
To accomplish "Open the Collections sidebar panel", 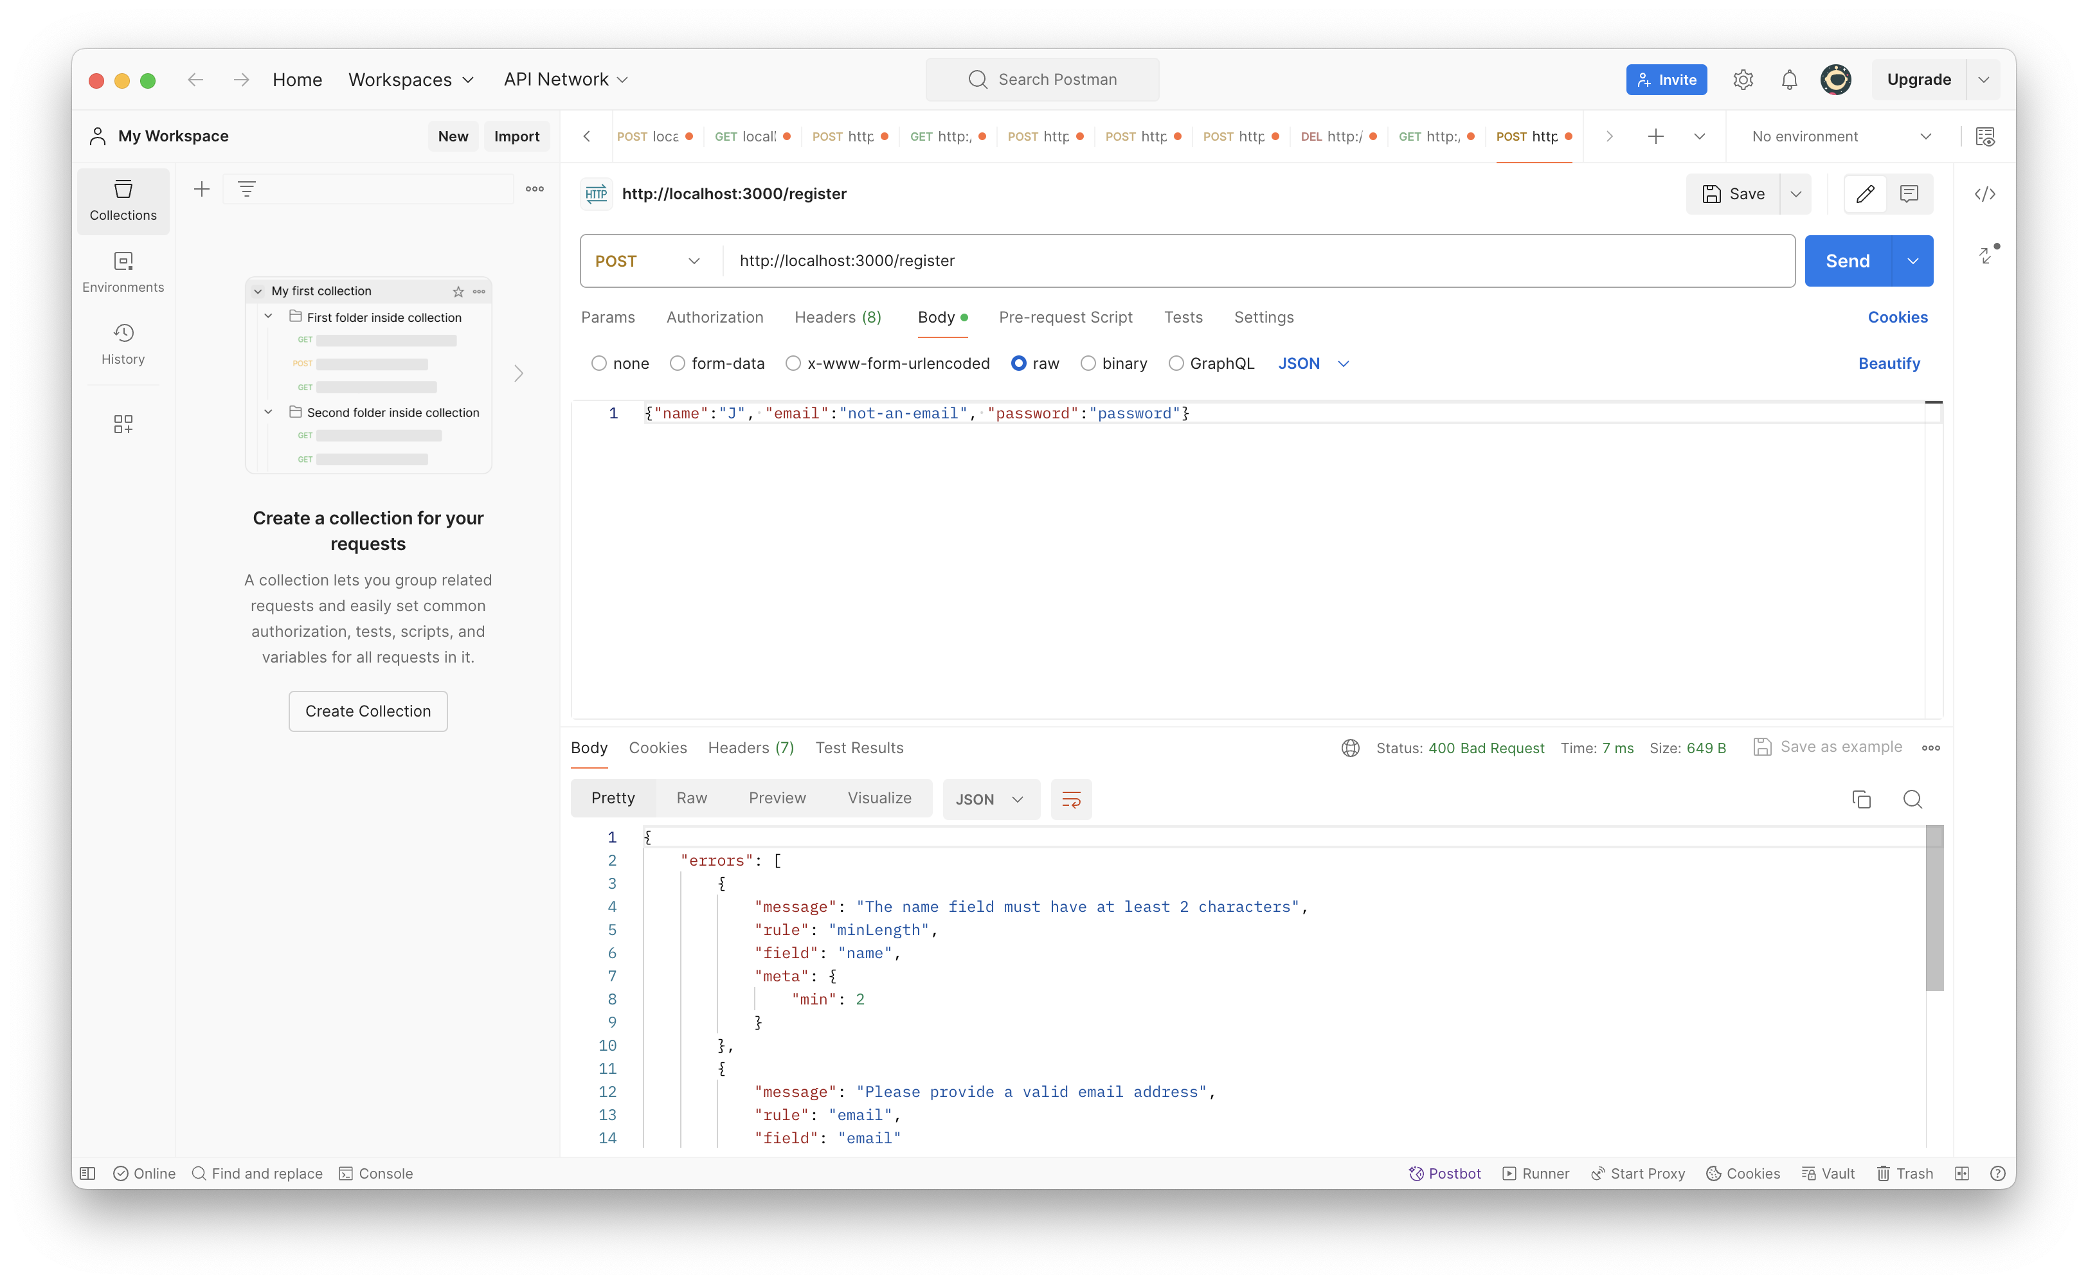I will click(122, 201).
